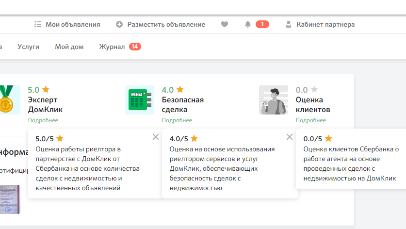Click the star in the 4.0/5 tooltip
Image resolution: width=406 pixels, height=229 pixels.
click(x=194, y=138)
